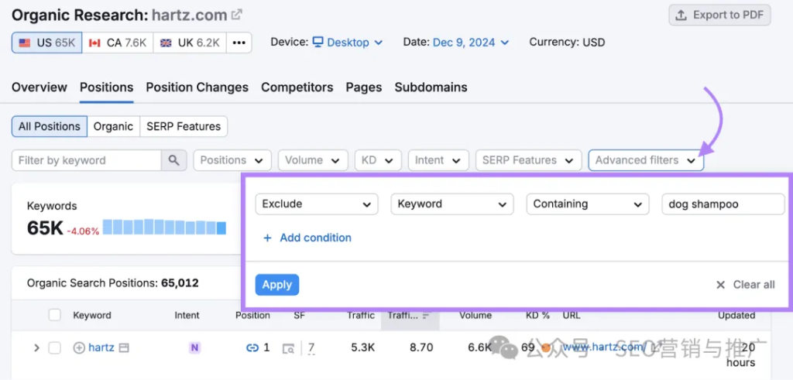Select the All Positions toggle
Viewport: 793px width, 380px height.
(x=50, y=126)
